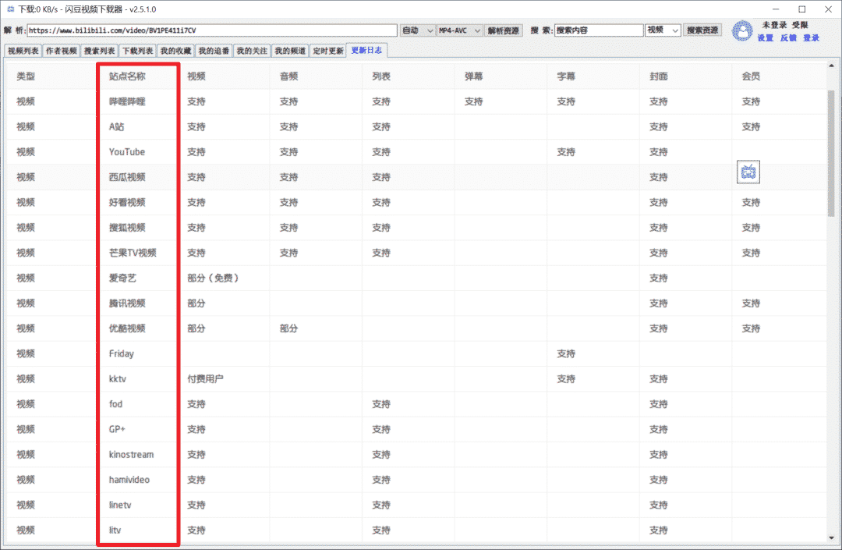Click the 反馈 link
842x550 pixels.
(787, 37)
